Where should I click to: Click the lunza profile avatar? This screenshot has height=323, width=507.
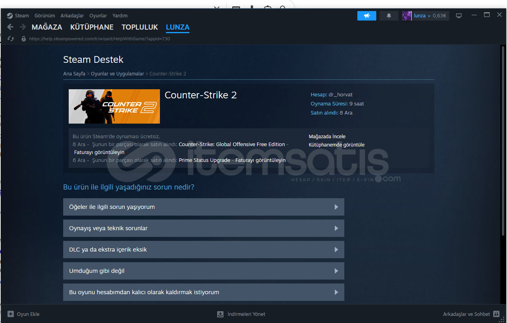point(407,16)
